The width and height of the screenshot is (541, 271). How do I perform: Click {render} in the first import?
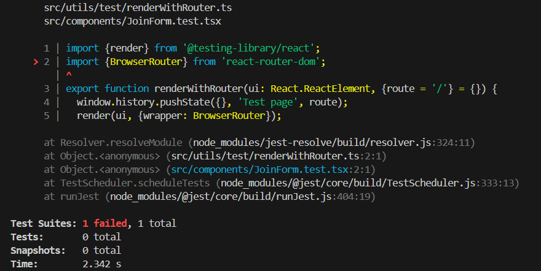tap(127, 48)
